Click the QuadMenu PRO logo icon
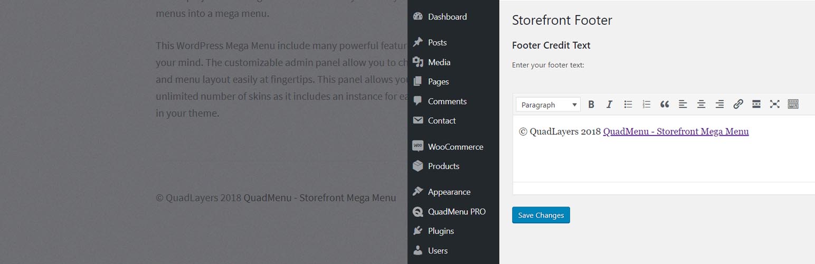This screenshot has width=815, height=264. point(418,212)
